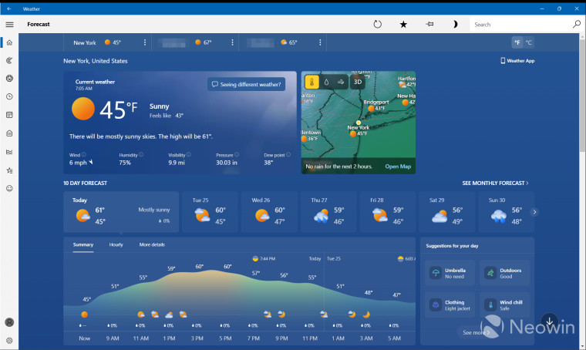Switch units to Celsius
The image size is (586, 350).
click(x=528, y=42)
